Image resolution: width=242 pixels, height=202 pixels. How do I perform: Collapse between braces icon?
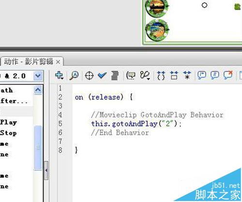point(161,76)
